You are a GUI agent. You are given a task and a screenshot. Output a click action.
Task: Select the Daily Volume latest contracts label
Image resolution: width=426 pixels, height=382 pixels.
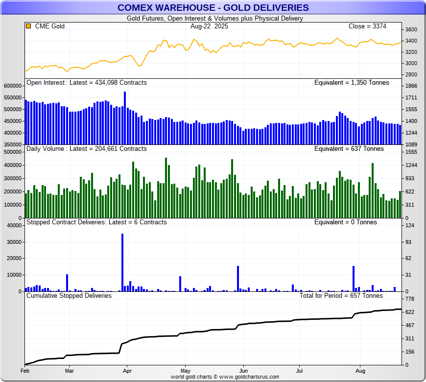coord(86,149)
